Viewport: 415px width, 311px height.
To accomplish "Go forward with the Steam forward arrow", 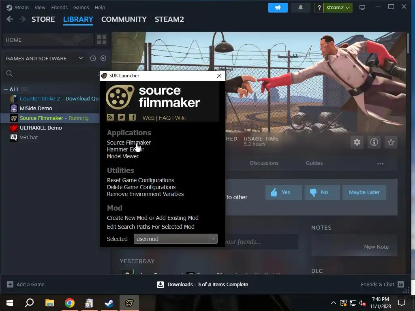I will click(23, 19).
